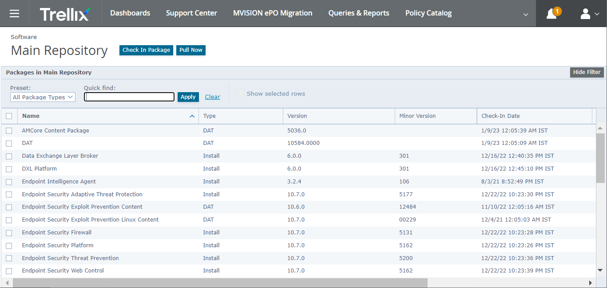The height and width of the screenshot is (288, 607).
Task: Click version 5036.0 cell
Action: pos(297,131)
